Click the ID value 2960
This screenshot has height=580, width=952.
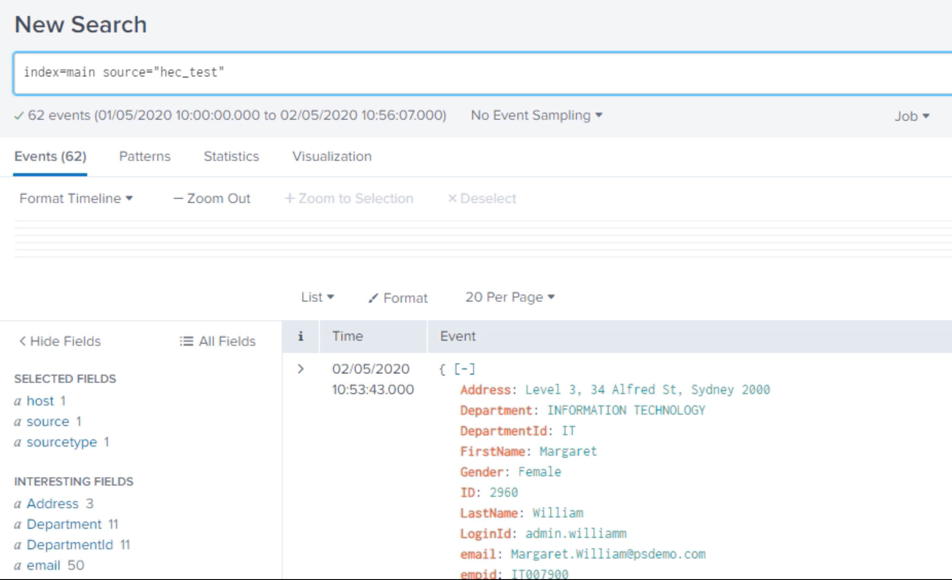[x=503, y=493]
